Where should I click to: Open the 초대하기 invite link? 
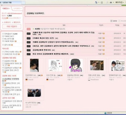[x=6, y=22]
